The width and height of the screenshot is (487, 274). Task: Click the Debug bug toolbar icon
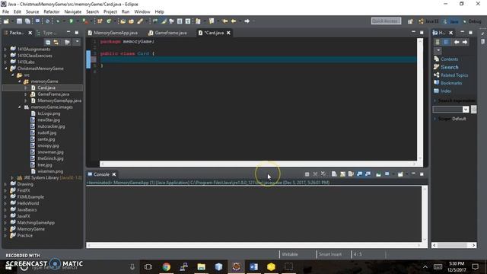pos(58,21)
